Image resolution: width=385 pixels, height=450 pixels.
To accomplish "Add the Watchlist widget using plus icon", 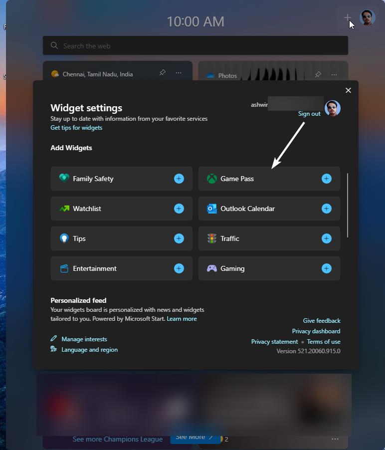I will coord(179,209).
